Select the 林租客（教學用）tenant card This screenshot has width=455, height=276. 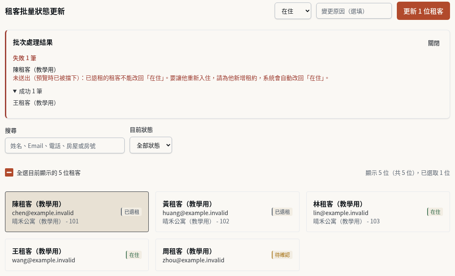click(x=378, y=212)
